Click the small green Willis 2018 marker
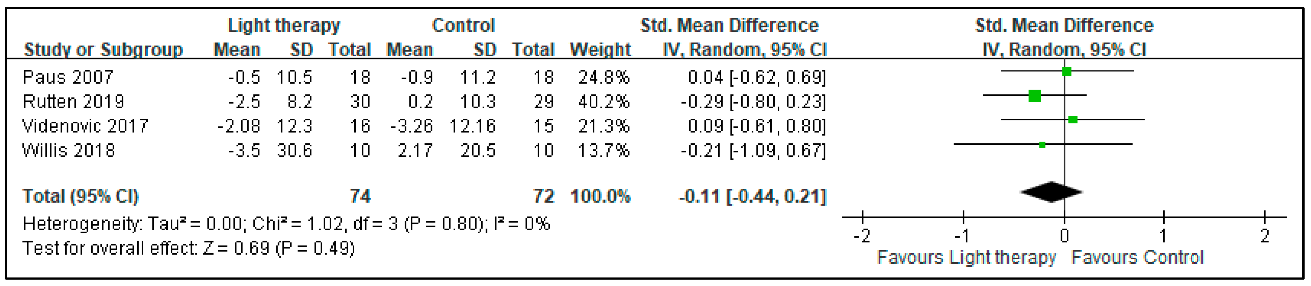The image size is (1311, 286). tap(1042, 145)
